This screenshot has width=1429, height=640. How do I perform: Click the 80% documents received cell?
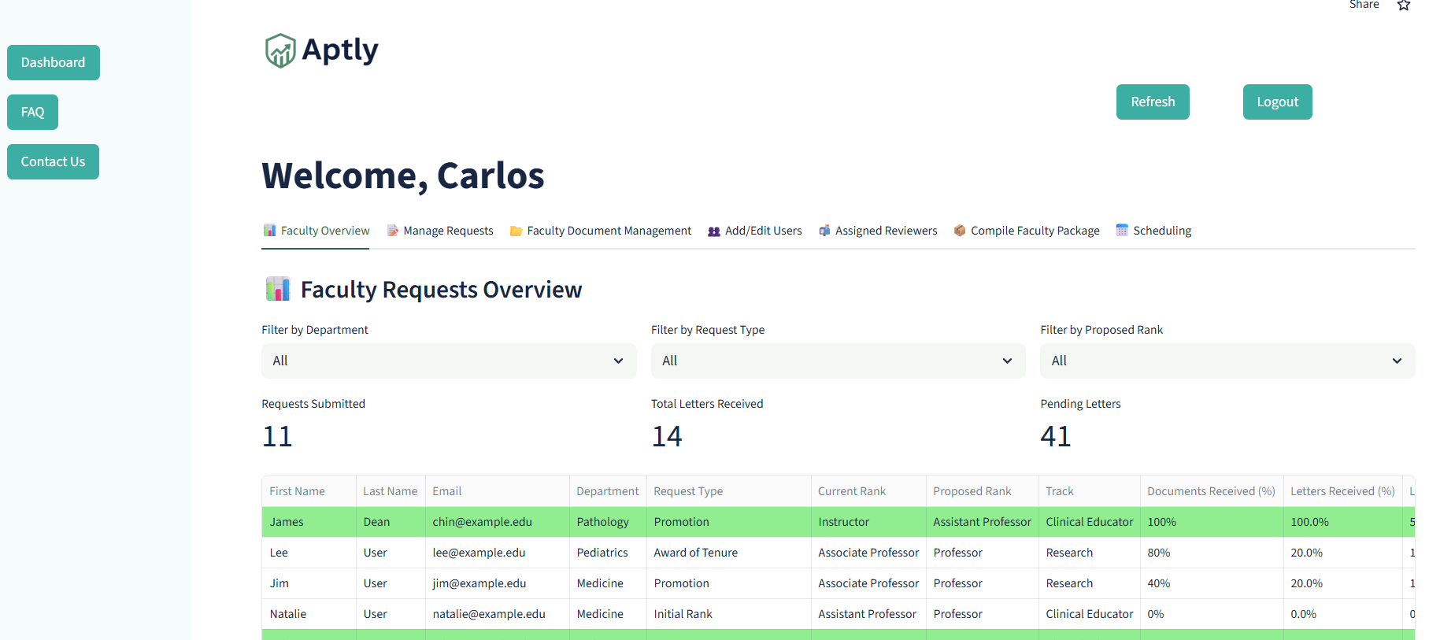click(1212, 553)
